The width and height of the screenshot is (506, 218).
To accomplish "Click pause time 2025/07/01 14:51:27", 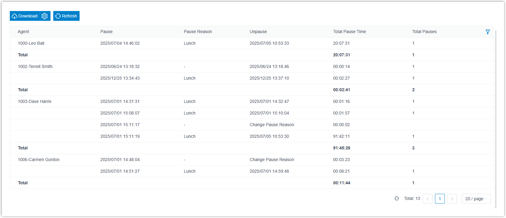I will [120, 171].
